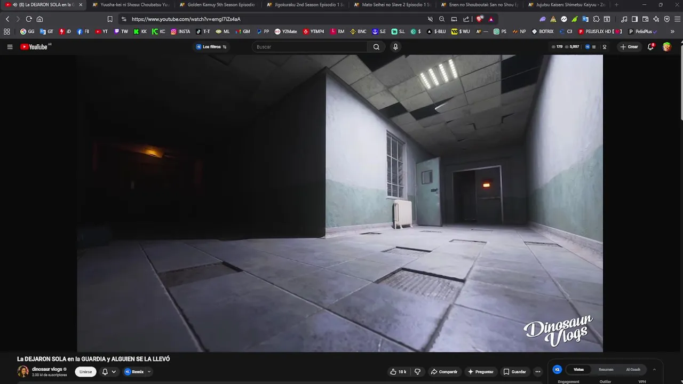
Task: Open the Brave Wallet icon
Action: [x=645, y=19]
